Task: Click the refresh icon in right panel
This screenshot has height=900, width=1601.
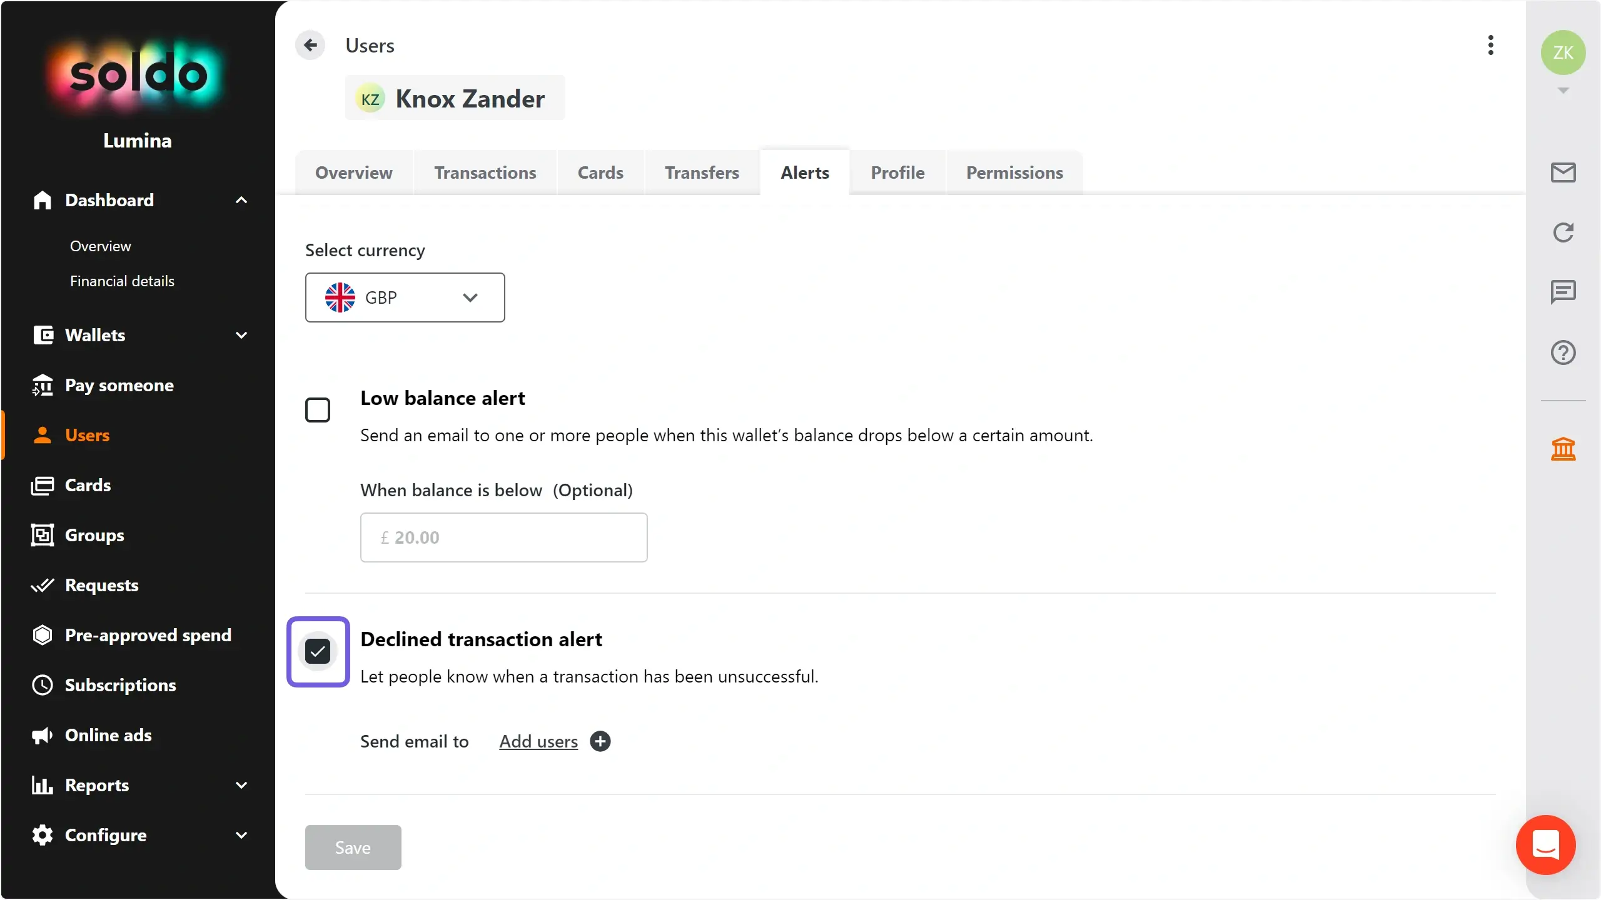Action: 1563,232
